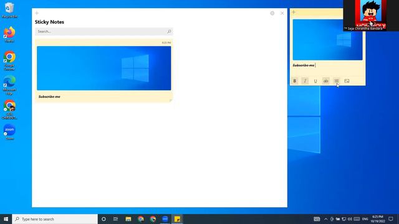Open the Chrome profile shortcut above Zoom on the desktop
The image size is (399, 224).
click(x=9, y=110)
